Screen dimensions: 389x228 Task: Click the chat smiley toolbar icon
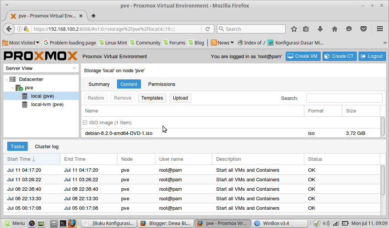[349, 29]
